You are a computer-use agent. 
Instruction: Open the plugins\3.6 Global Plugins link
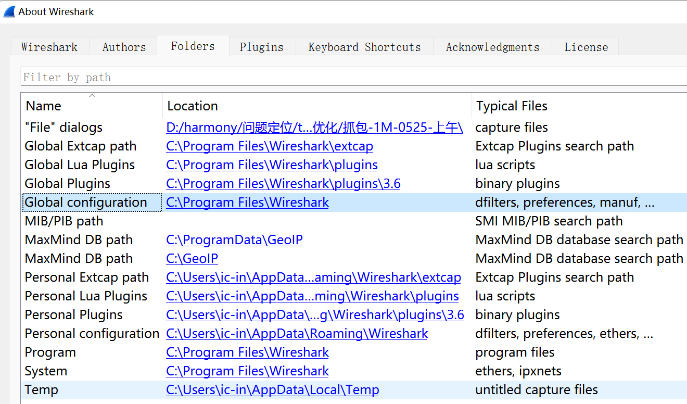(x=283, y=184)
